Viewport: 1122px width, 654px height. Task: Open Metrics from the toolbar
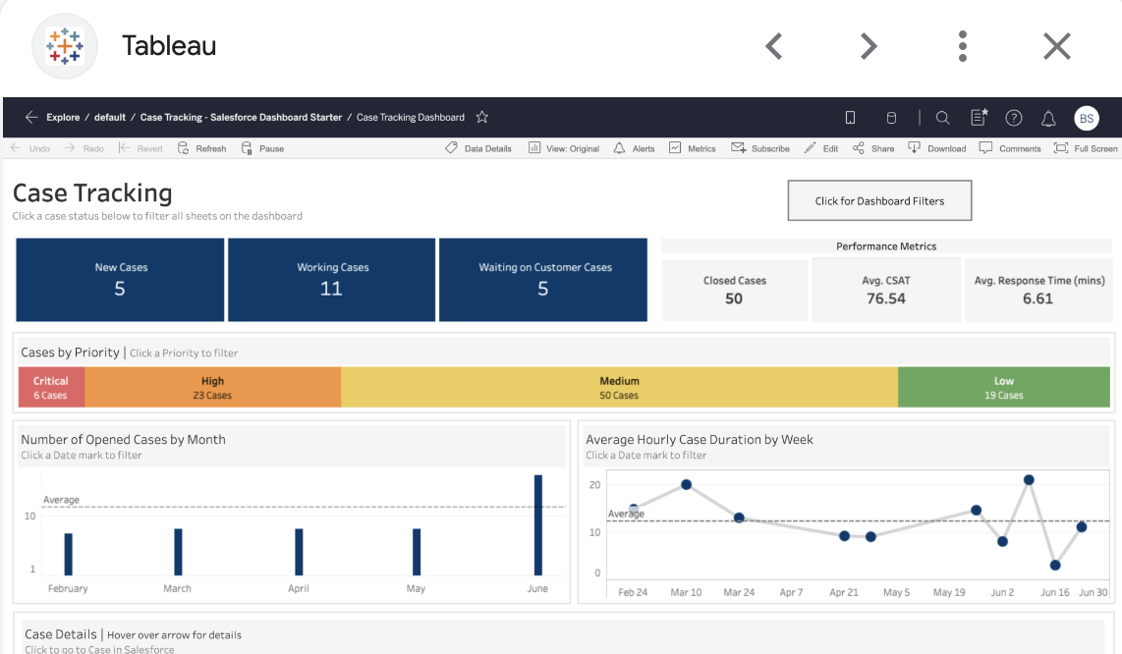tap(692, 148)
